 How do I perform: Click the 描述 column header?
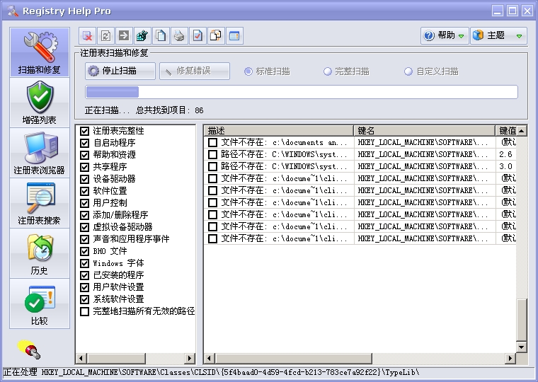point(279,131)
